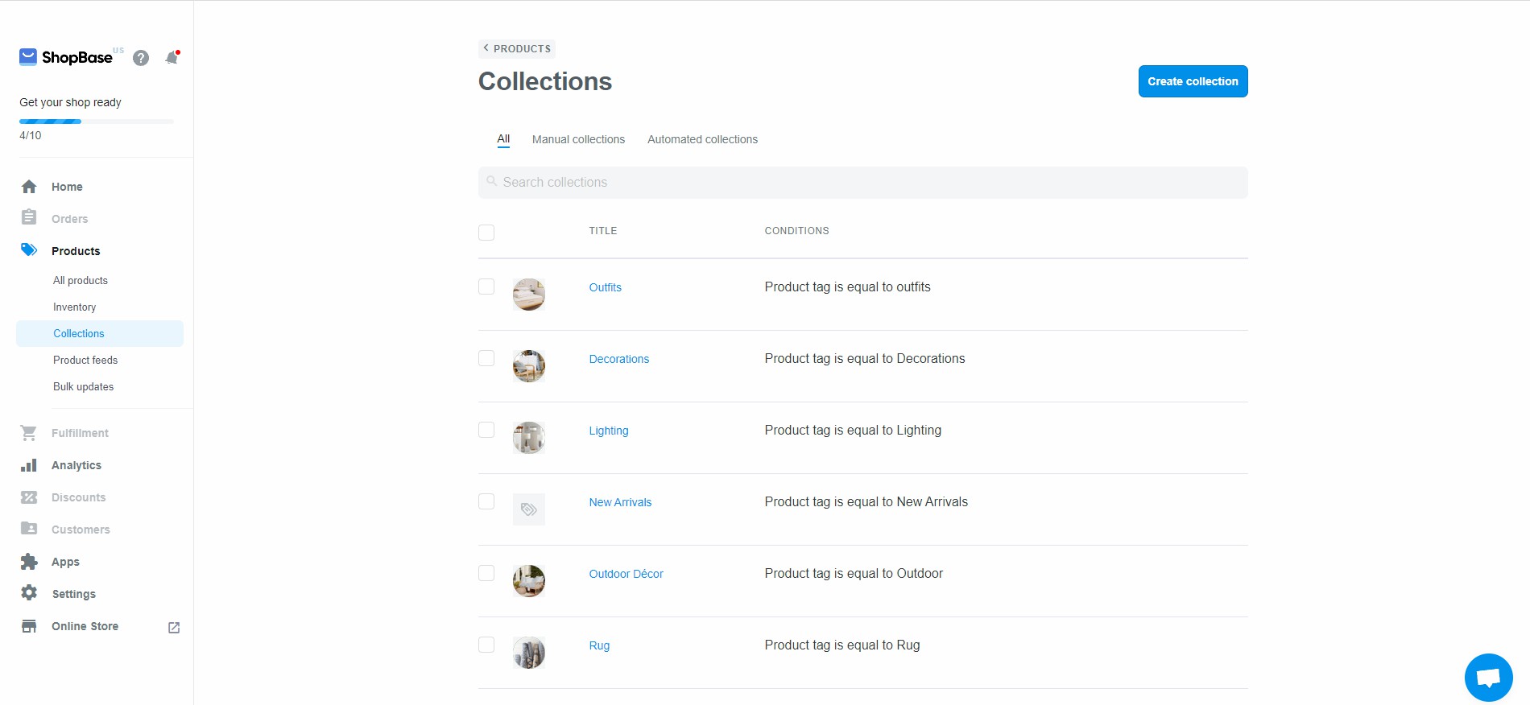
Task: Collapse the Products sidebar menu
Action: [76, 251]
